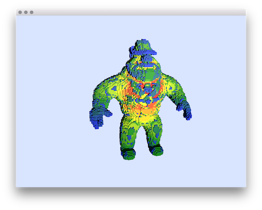The width and height of the screenshot is (262, 210).
Task: Click the first gray window close button
Action: coord(20,12)
